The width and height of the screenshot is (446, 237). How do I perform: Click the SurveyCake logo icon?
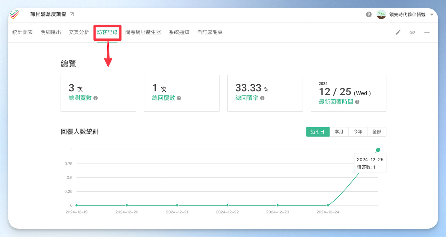point(15,14)
